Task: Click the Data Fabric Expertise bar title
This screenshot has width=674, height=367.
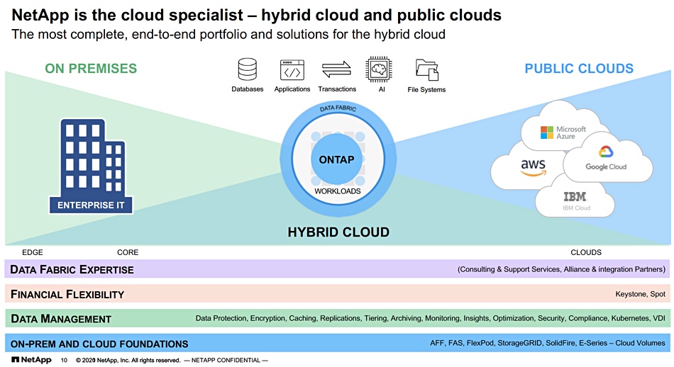Action: tap(72, 269)
